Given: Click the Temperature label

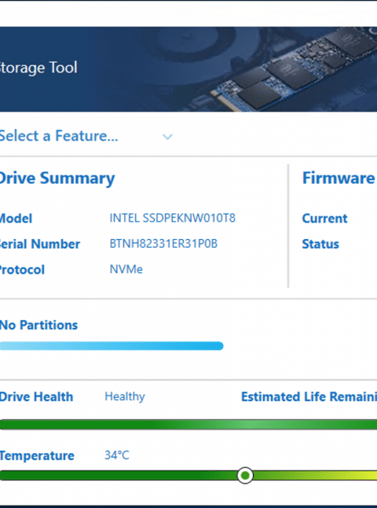Looking at the screenshot, I should [x=37, y=455].
